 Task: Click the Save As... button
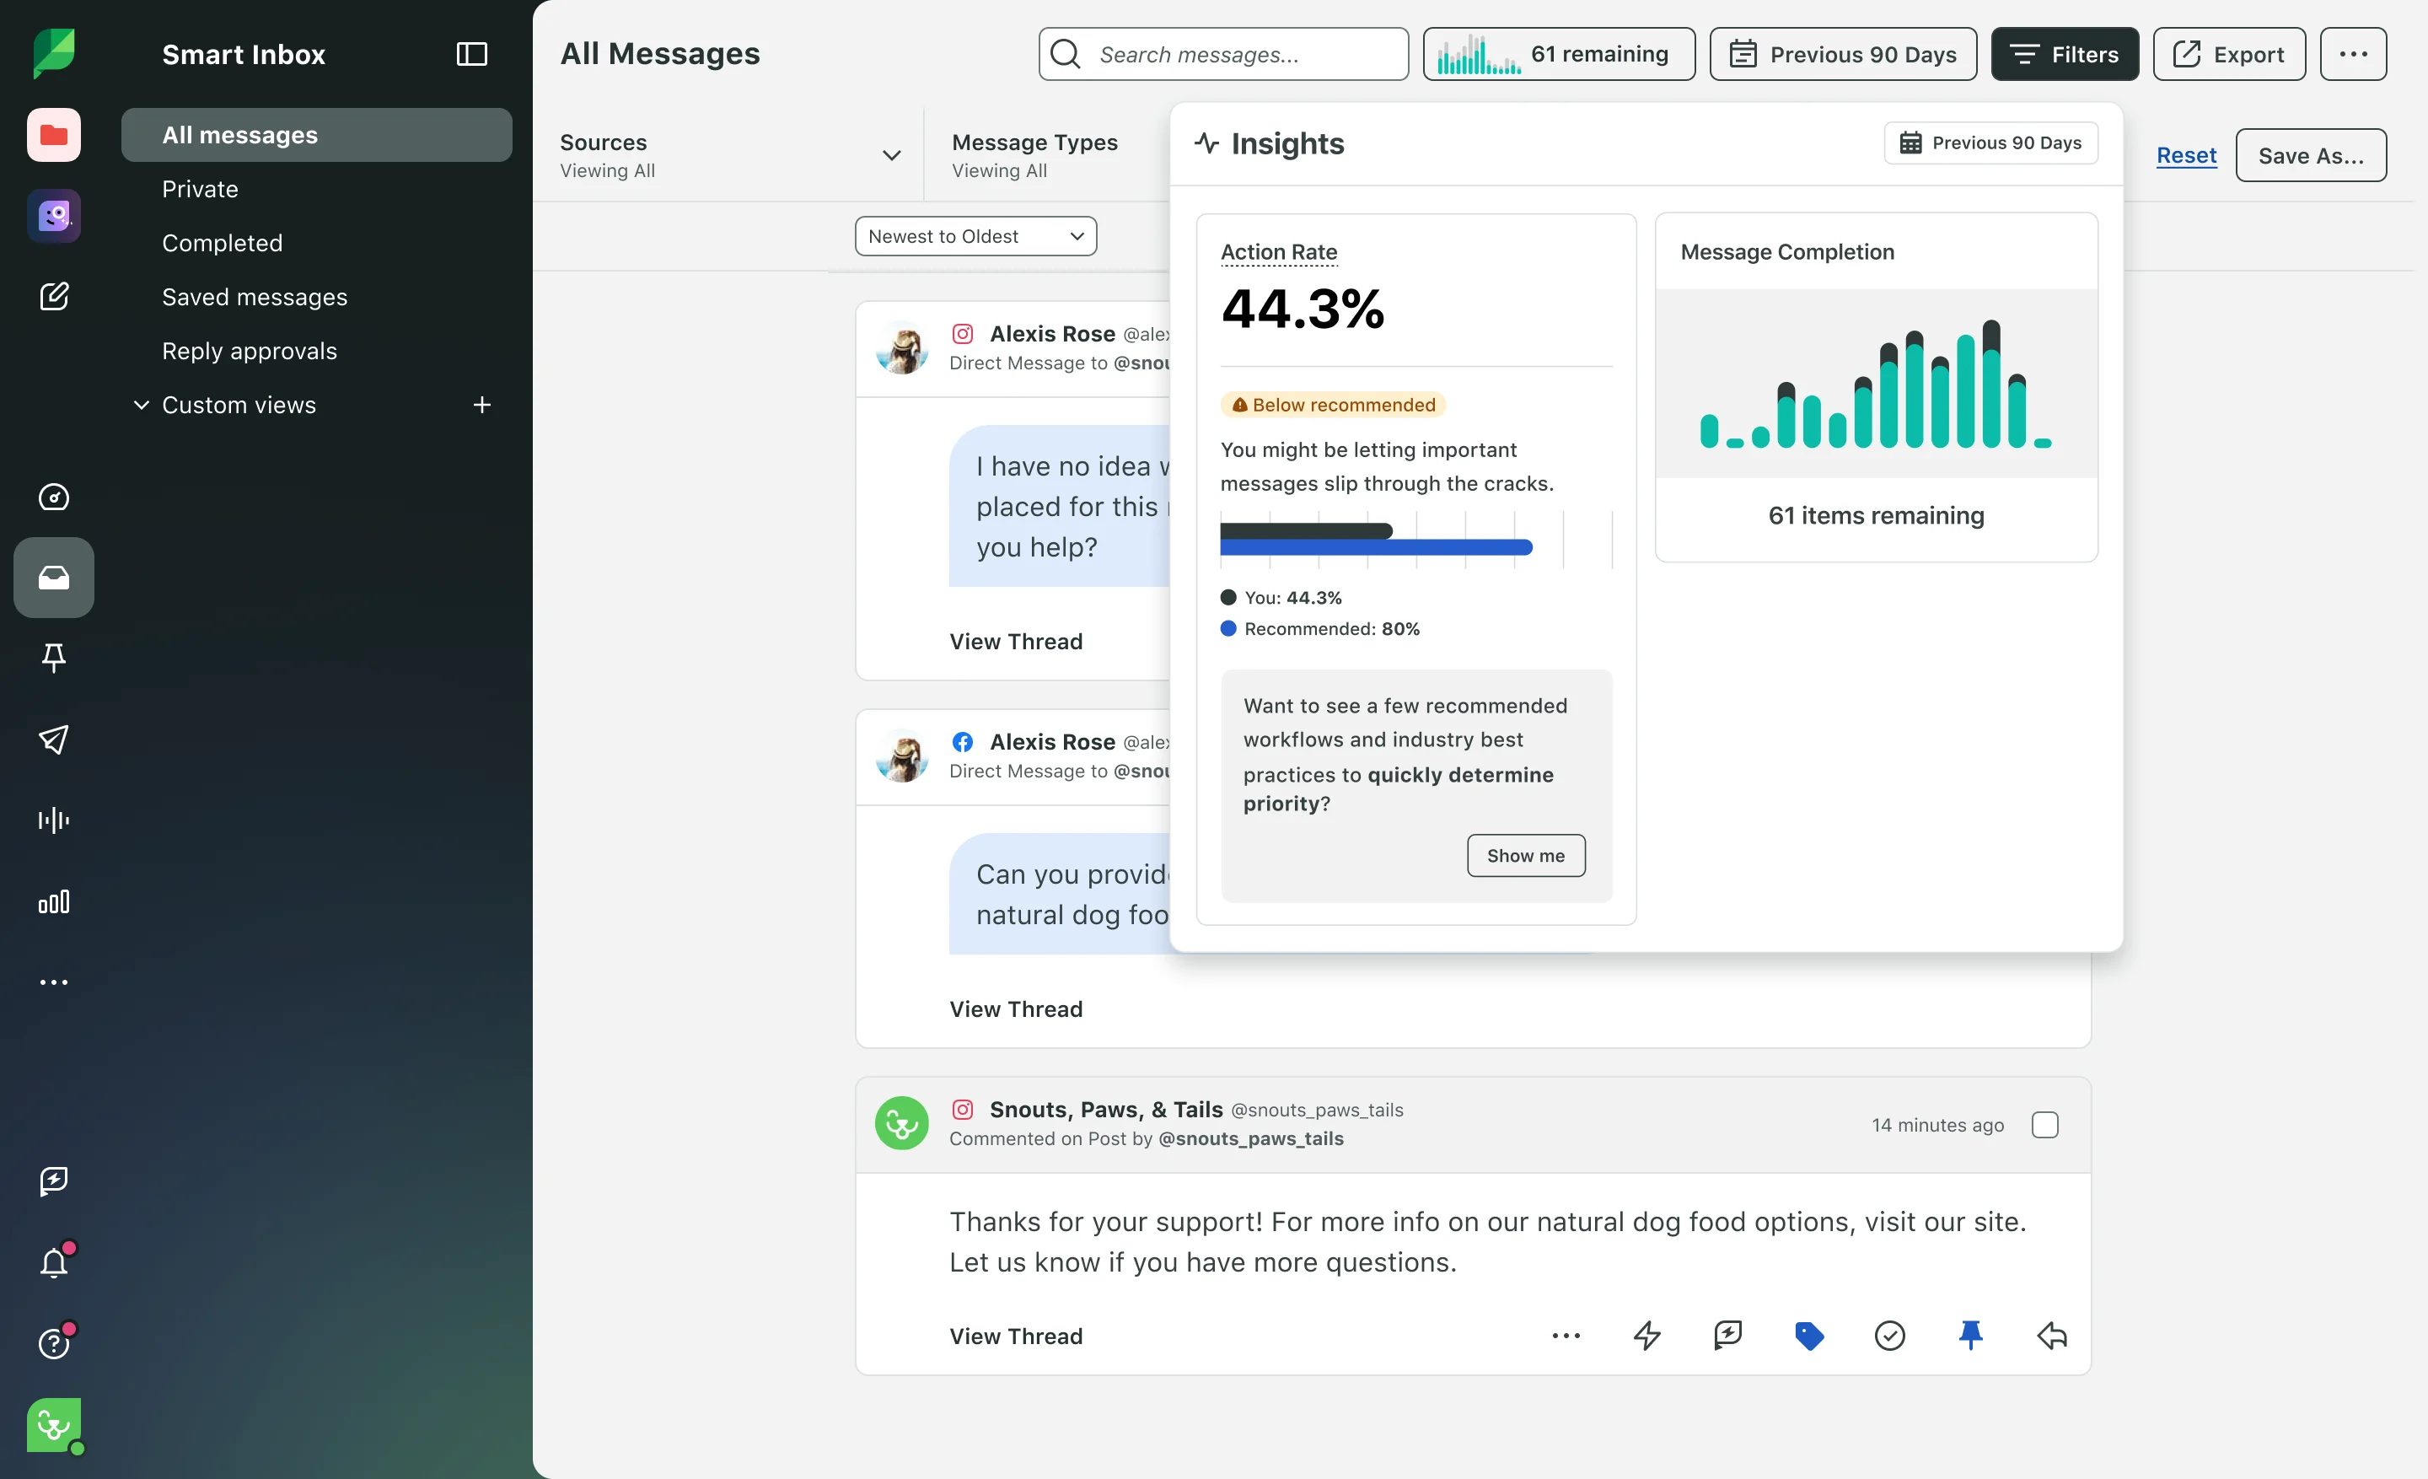click(x=2310, y=154)
